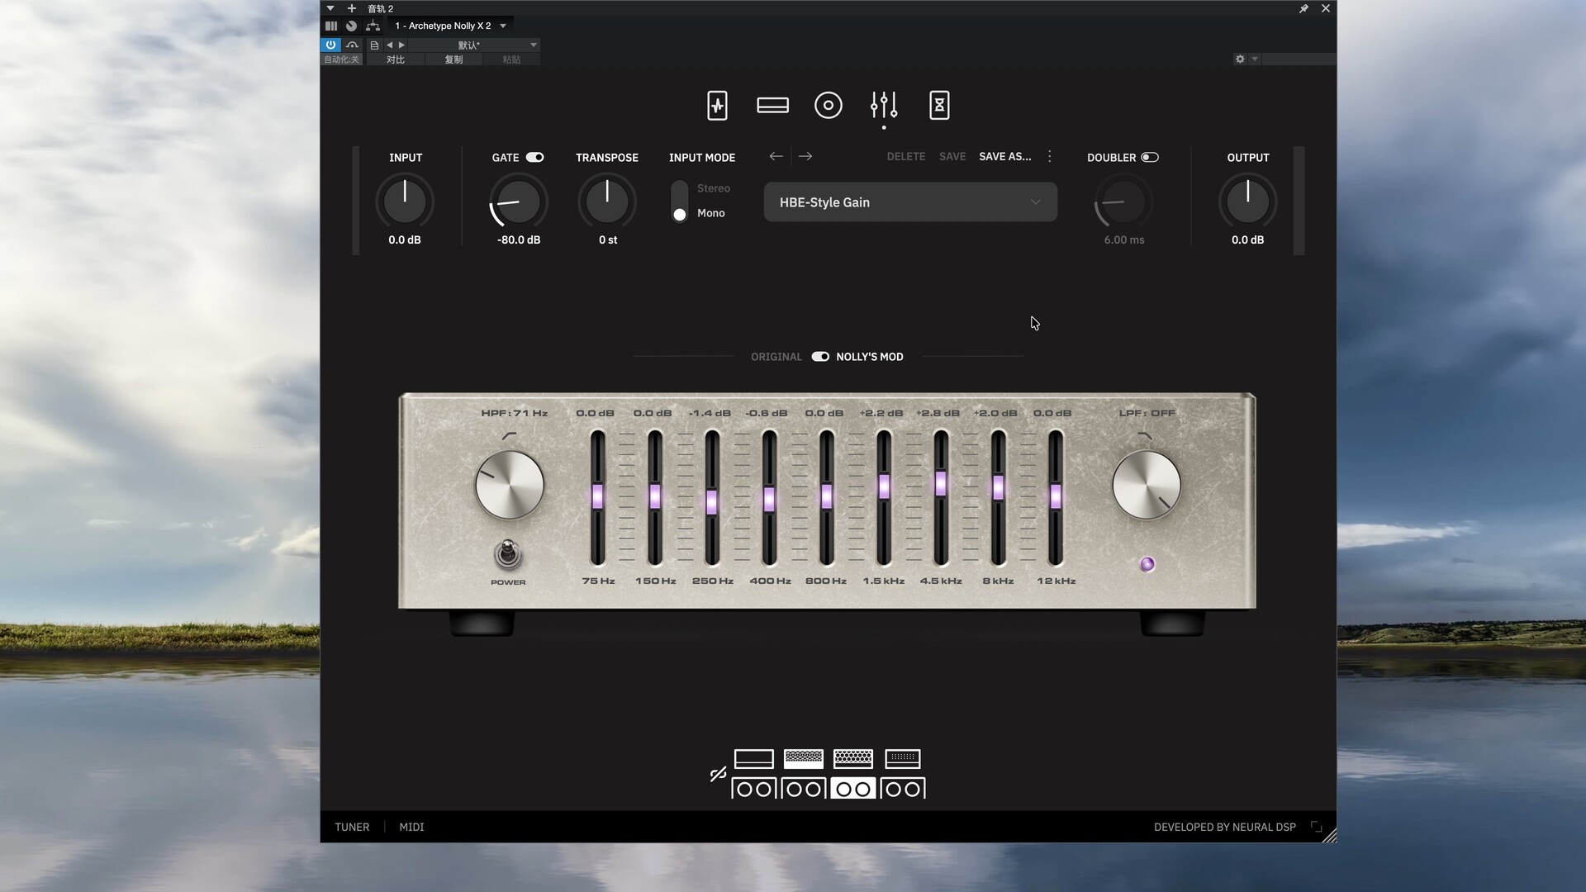Click the plugin power bypass icon
Screen dimensions: 1586x892
(330, 45)
